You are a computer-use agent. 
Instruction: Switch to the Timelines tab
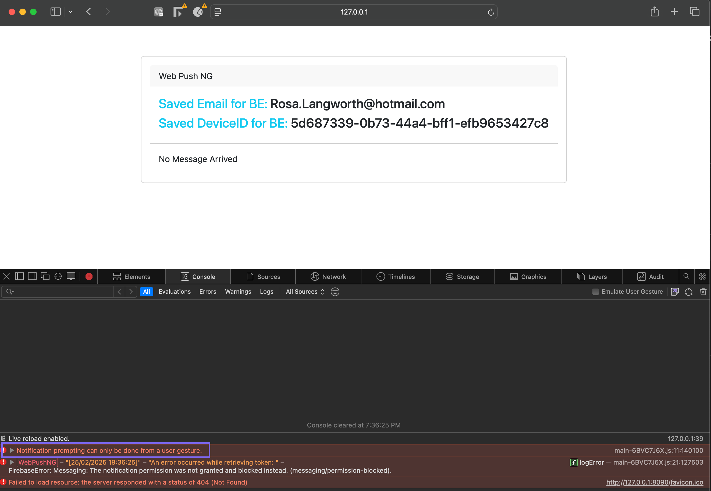396,276
